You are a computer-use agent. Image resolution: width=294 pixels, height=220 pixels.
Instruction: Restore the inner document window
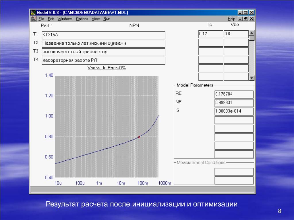pyautogui.click(x=245, y=19)
